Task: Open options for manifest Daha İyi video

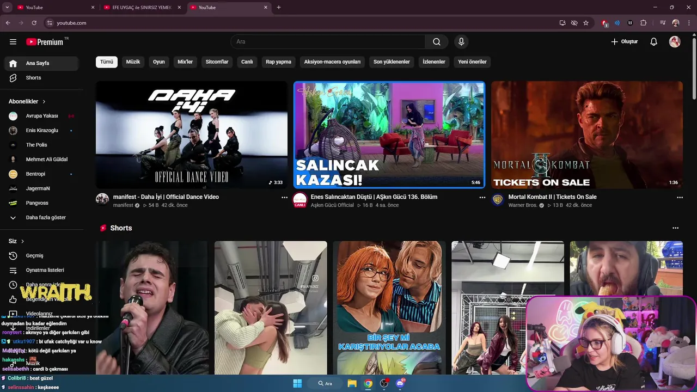Action: (284, 198)
